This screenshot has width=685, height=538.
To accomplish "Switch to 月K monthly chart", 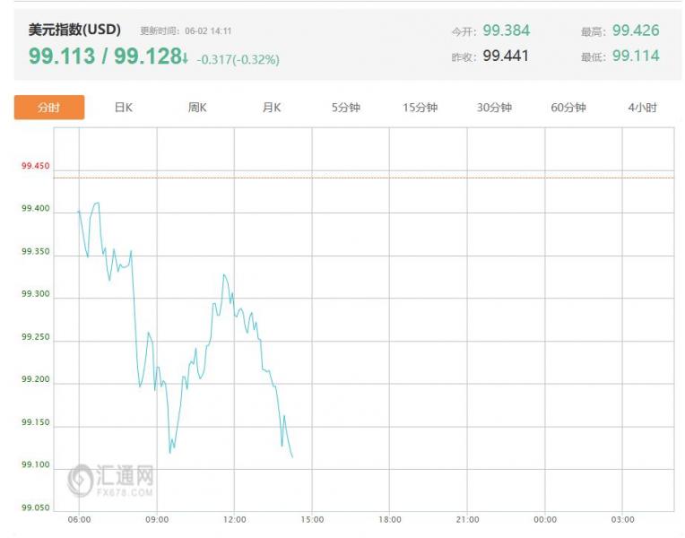I will click(x=272, y=107).
